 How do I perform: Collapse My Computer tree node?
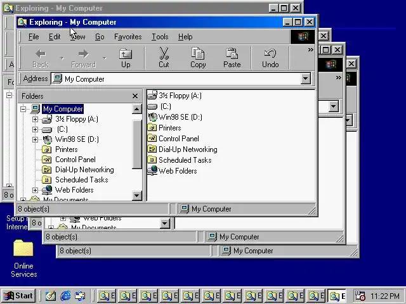[23, 109]
